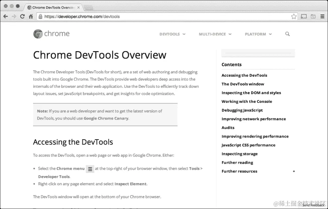Screen dimensions: 328x209
Task: Open Improving network performance link
Action: (x=254, y=119)
